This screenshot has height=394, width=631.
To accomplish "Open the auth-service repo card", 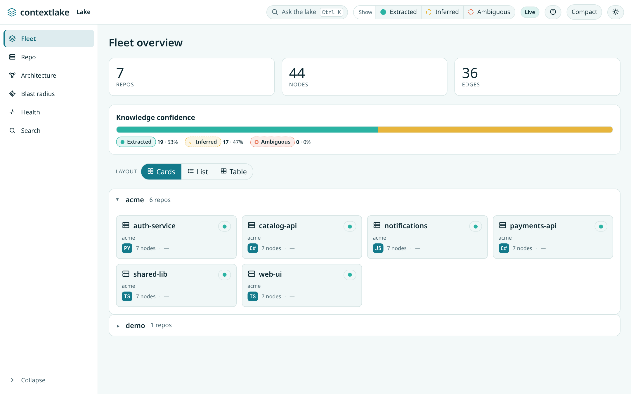I will pos(176,237).
